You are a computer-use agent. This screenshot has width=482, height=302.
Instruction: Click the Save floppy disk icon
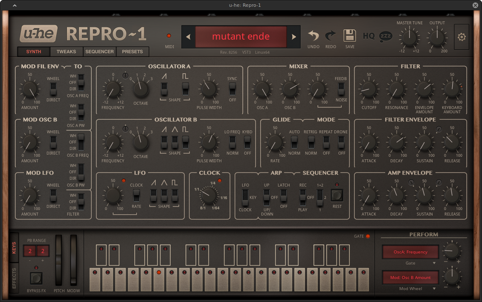349,35
